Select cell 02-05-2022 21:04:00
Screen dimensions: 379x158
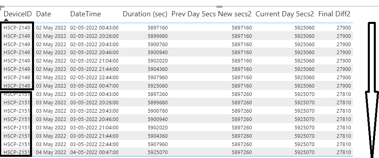pyautogui.click(x=94, y=60)
